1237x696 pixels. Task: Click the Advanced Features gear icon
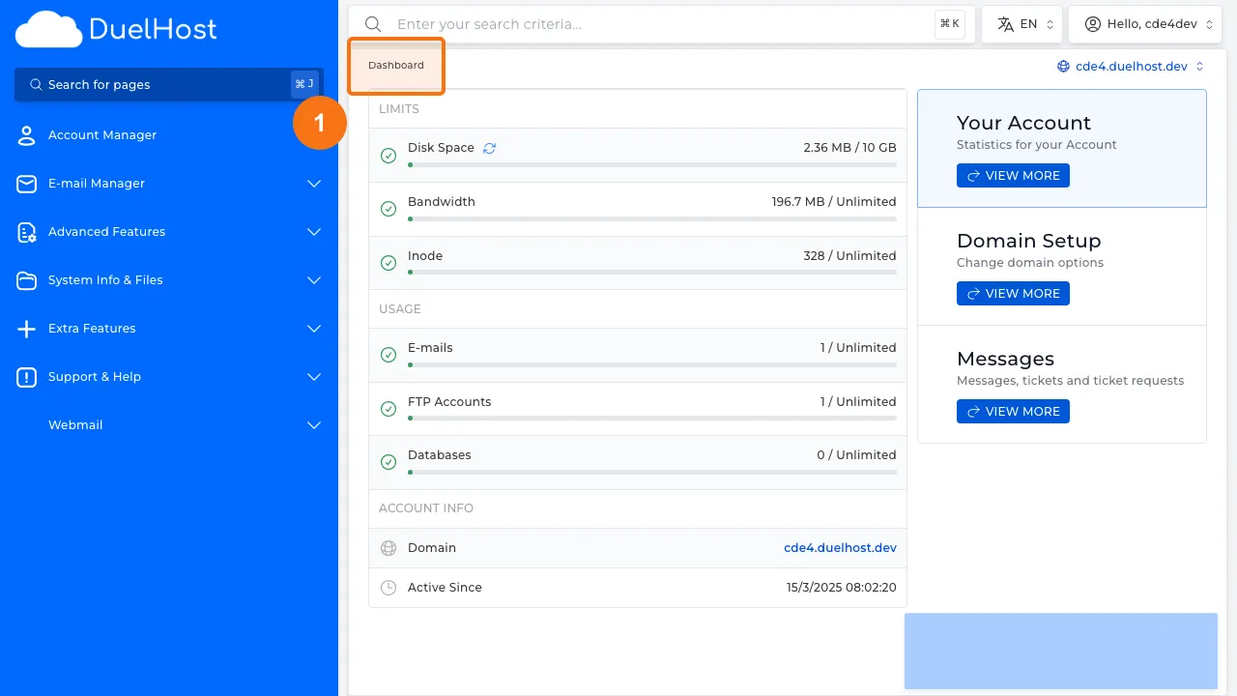pyautogui.click(x=26, y=232)
